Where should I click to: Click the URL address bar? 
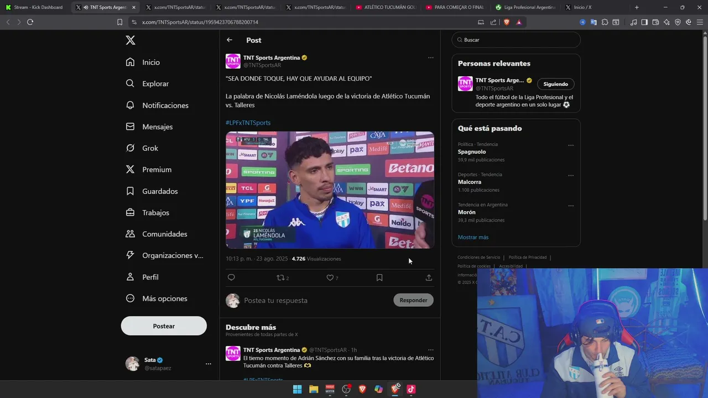click(x=304, y=22)
